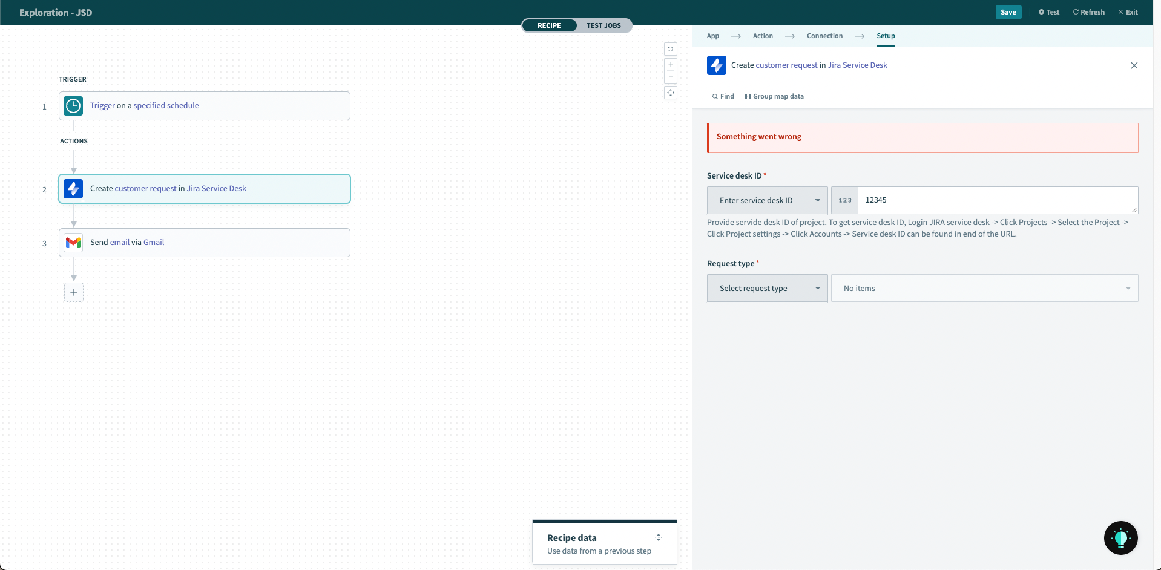Click the canvas zoom in icon
This screenshot has height=570, width=1161.
pos(671,65)
